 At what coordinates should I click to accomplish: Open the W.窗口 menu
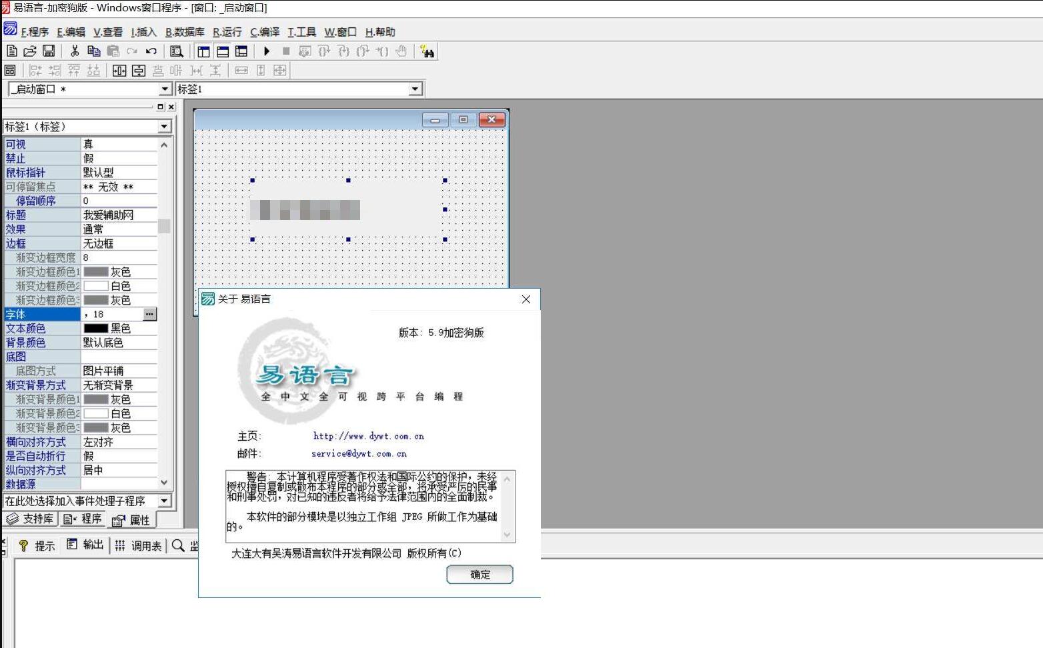(340, 32)
